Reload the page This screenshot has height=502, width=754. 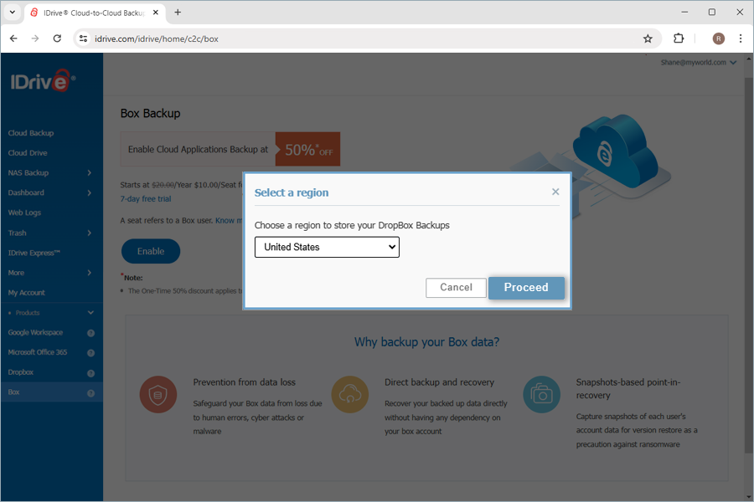[x=57, y=38]
